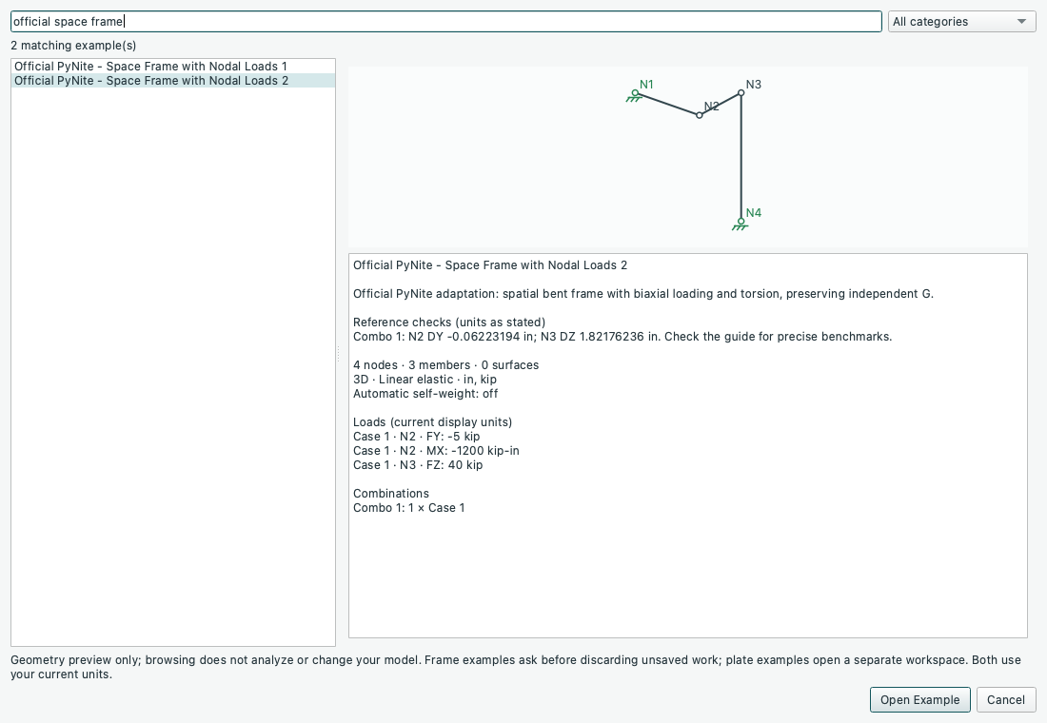Viewport: 1047px width, 723px height.
Task: Click load line 'Case 1 · N2 · FY: -5 kip'
Action: (417, 437)
